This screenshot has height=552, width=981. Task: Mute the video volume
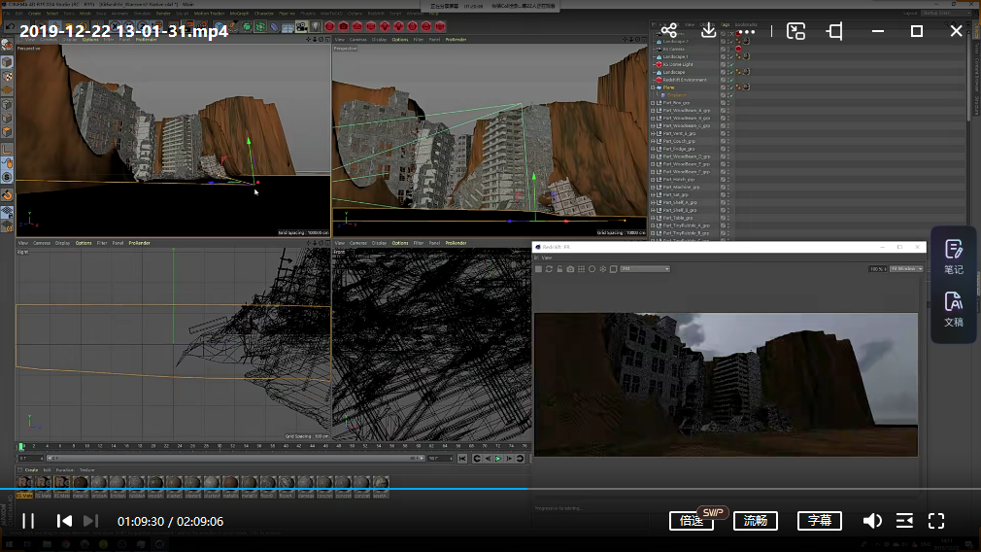(872, 521)
